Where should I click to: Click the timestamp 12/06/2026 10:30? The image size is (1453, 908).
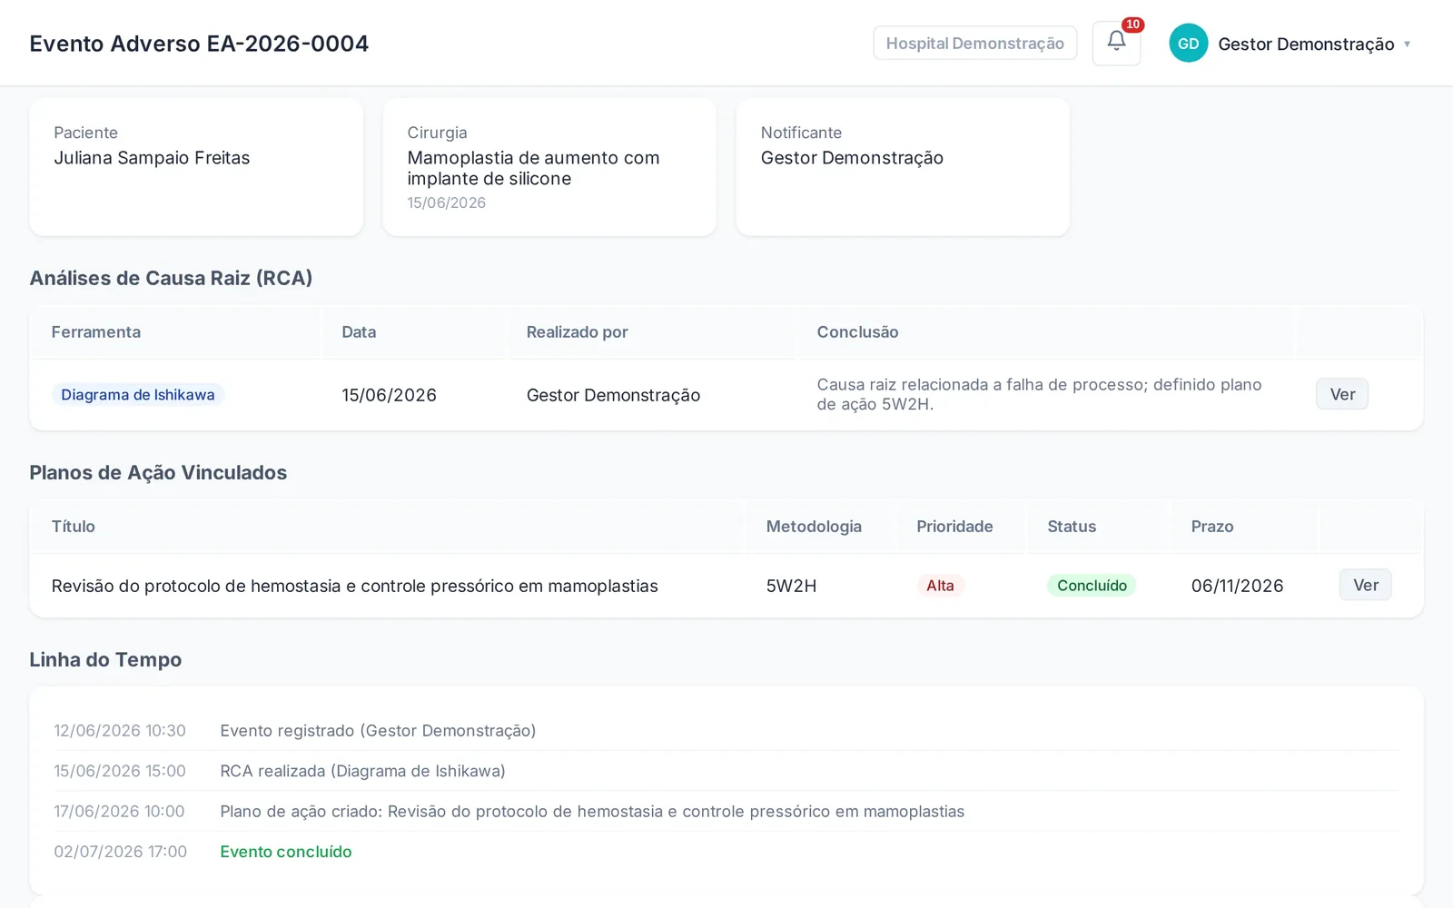(120, 731)
